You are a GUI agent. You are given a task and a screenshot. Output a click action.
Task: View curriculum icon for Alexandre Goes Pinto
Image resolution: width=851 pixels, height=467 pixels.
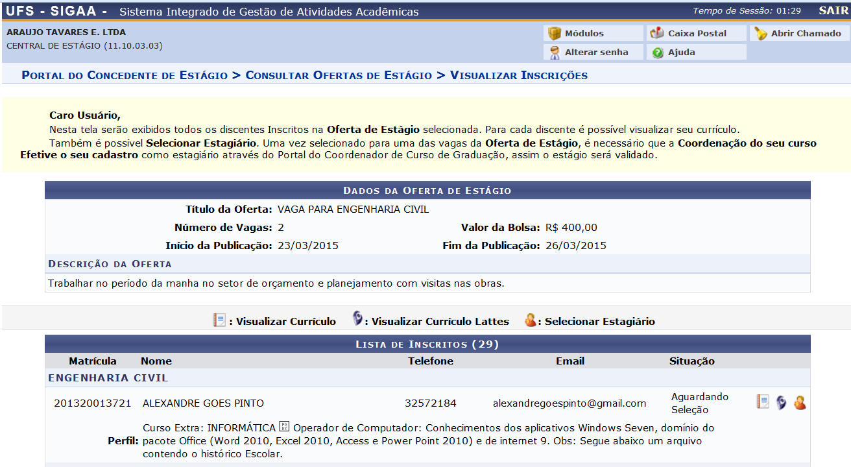(x=763, y=402)
